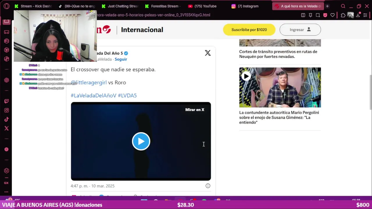
Task: Switch to the TikTok (99+) tab
Action: (77, 6)
